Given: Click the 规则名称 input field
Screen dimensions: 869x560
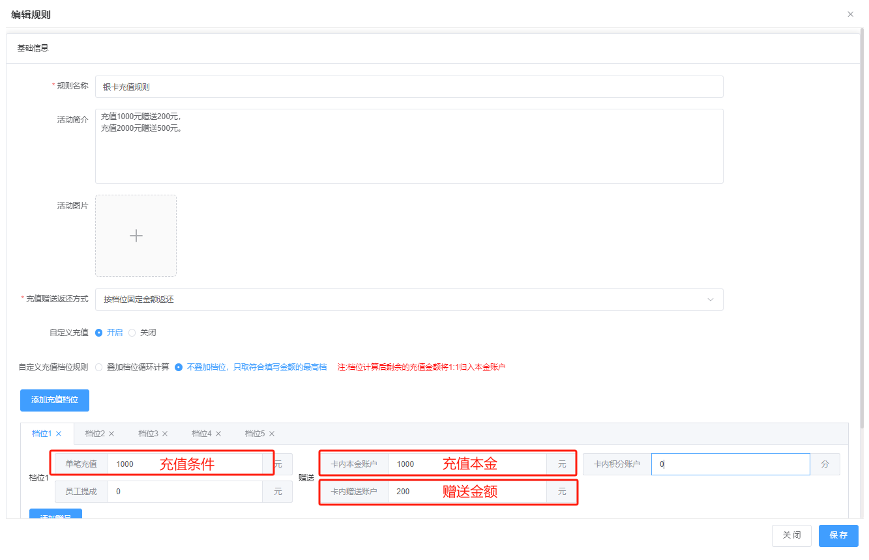Looking at the screenshot, I should (409, 87).
